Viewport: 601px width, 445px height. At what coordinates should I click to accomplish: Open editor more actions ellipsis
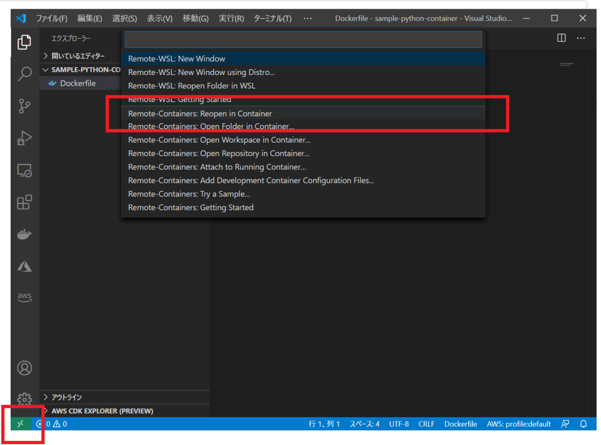click(581, 38)
